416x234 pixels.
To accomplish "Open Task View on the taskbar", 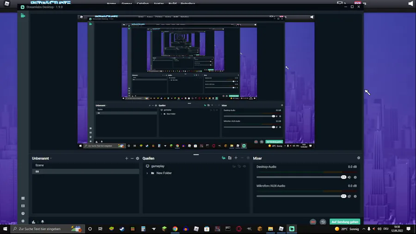I will [x=100, y=229].
